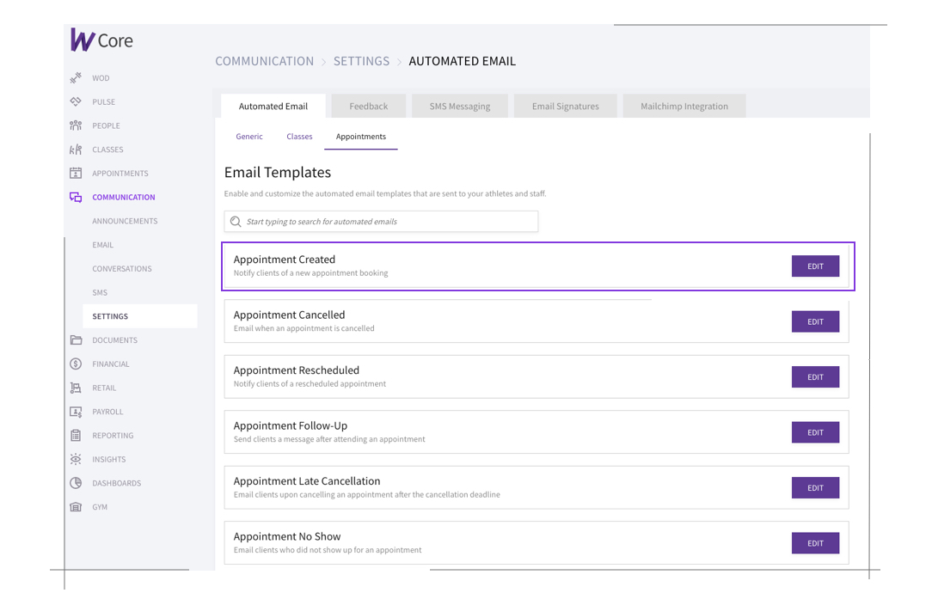
Task: Open Pulse via its sidebar icon
Action: 76,101
